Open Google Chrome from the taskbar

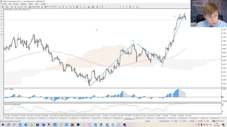click(x=101, y=125)
